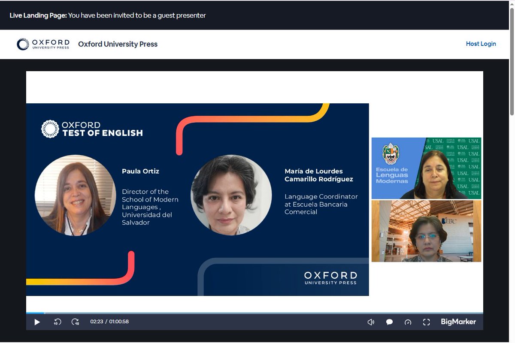This screenshot has height=343, width=515.
Task: Click the Oxford University Press circle logo
Action: [x=22, y=43]
